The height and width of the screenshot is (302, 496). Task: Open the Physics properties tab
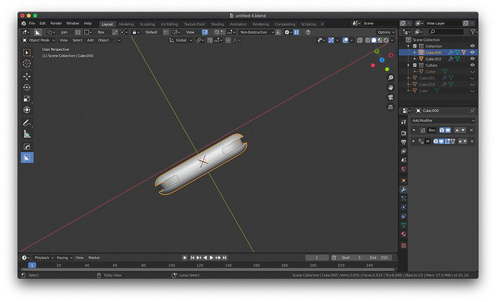coord(404,207)
